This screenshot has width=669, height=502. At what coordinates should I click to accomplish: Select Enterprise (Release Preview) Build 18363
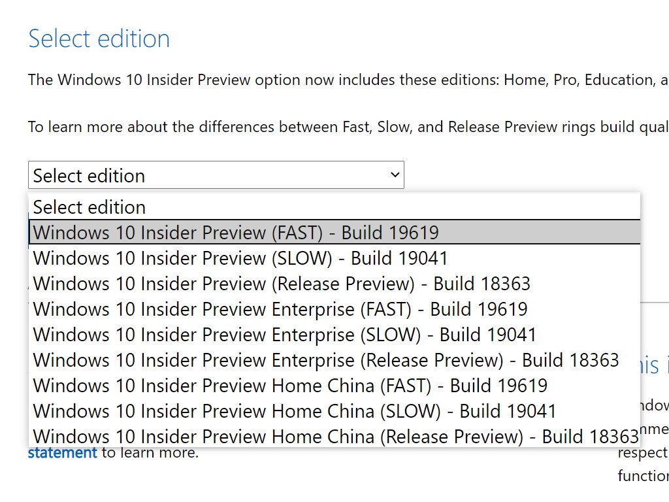[326, 360]
